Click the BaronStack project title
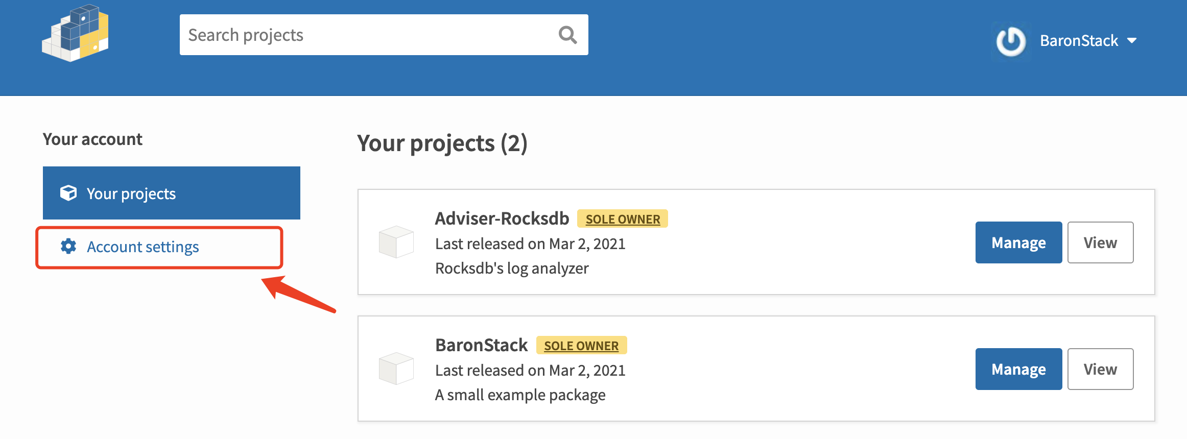 click(x=481, y=345)
